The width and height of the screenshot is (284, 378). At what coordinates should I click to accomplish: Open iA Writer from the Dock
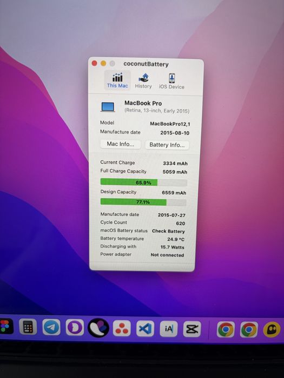click(x=169, y=329)
